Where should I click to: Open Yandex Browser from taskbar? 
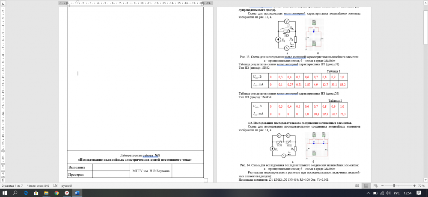point(66,193)
